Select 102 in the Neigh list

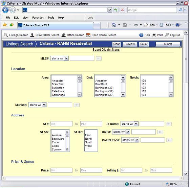[144, 88]
